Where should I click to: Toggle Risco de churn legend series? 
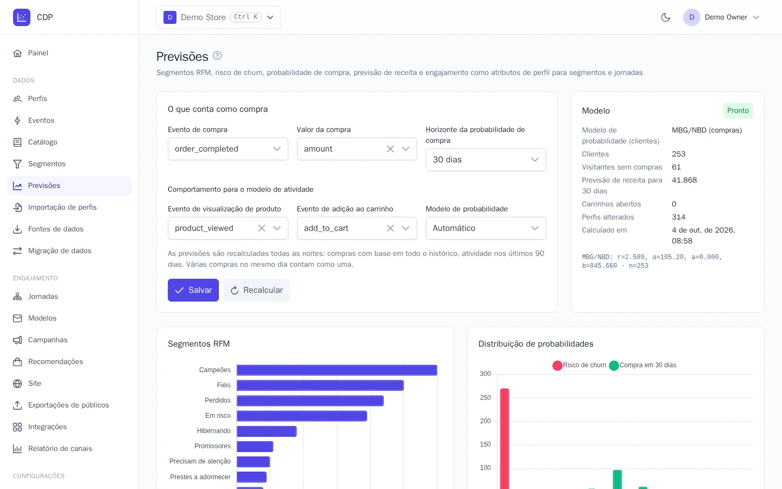coord(579,365)
